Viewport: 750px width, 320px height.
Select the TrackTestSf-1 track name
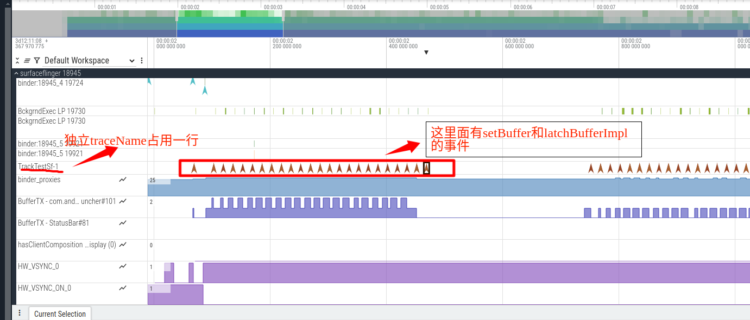(x=38, y=166)
